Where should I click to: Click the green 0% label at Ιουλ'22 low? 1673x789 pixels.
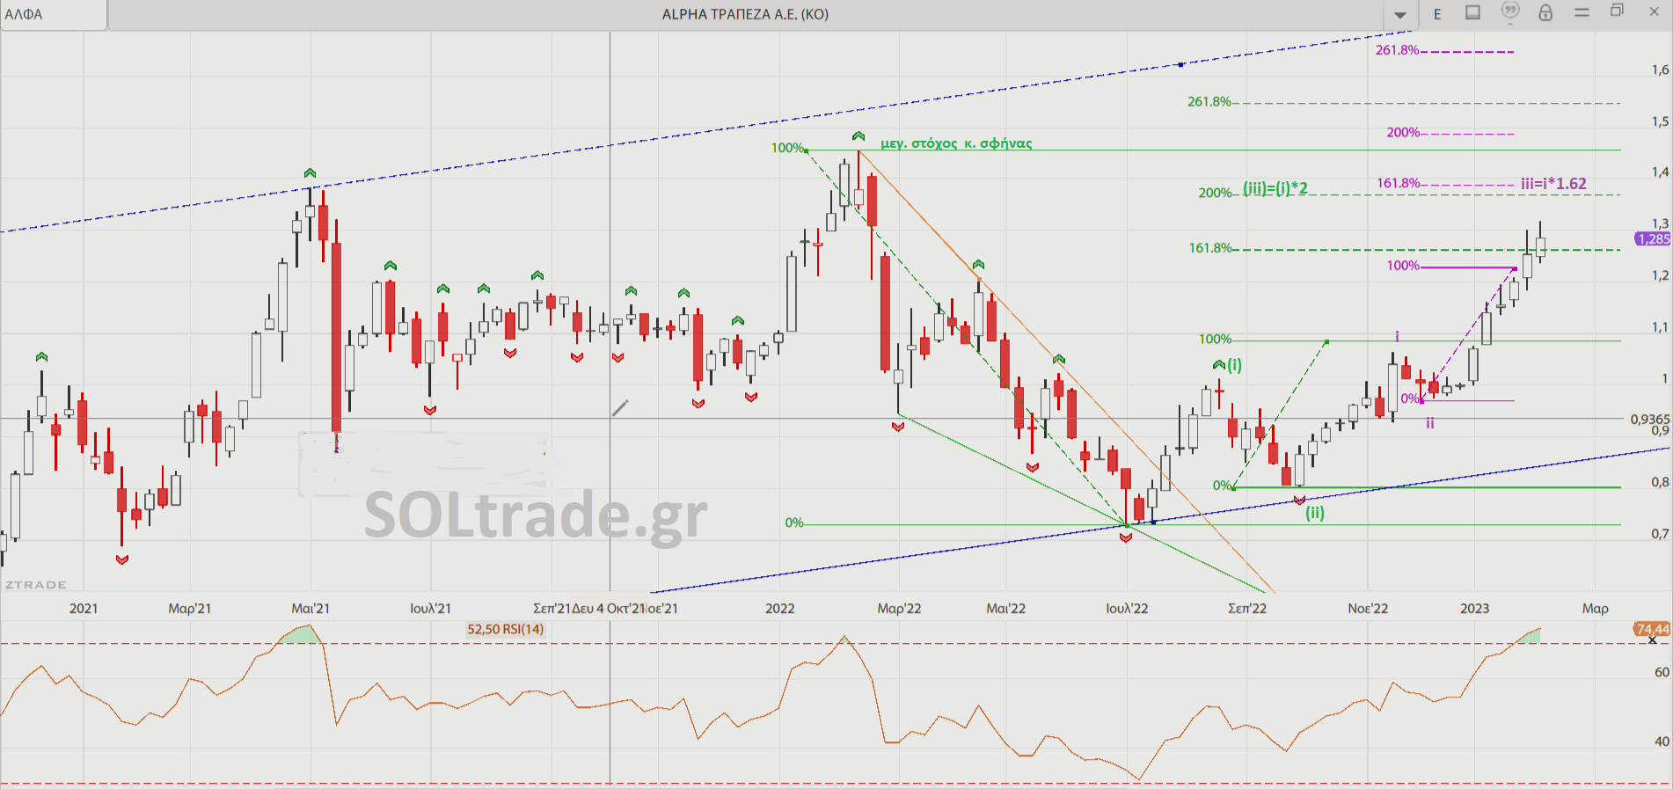pyautogui.click(x=794, y=522)
